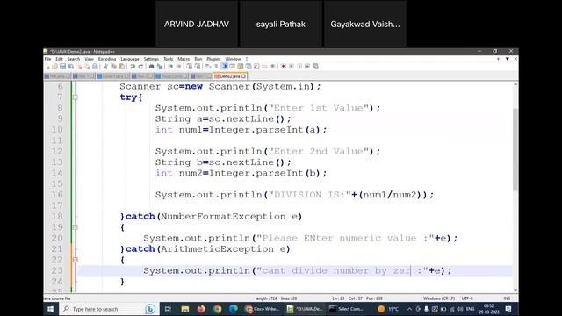This screenshot has width=562, height=316.
Task: Open the document list dropdown arrow in menu bar
Action: [x=508, y=59]
